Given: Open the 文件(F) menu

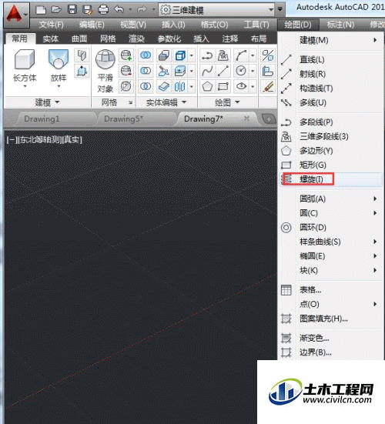Looking at the screenshot, I should click(x=51, y=25).
